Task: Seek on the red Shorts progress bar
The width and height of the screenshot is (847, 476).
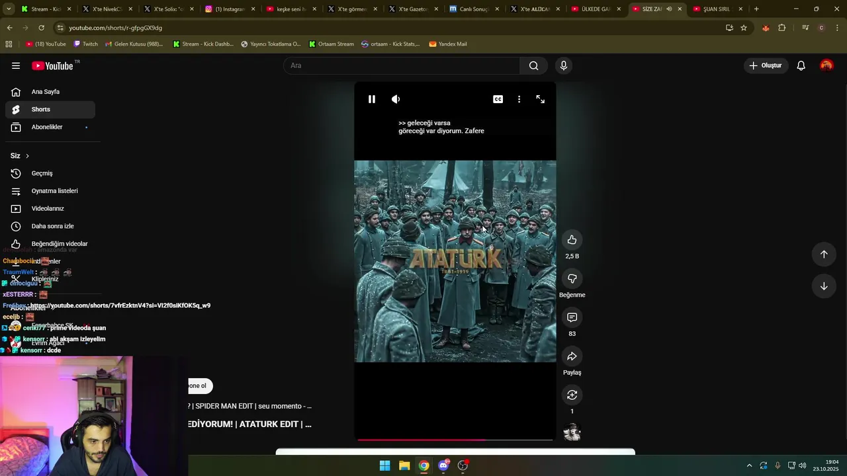Action: coord(455,440)
